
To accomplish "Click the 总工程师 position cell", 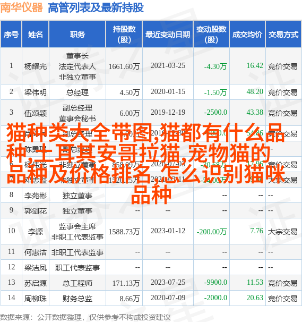I will [77, 283].
